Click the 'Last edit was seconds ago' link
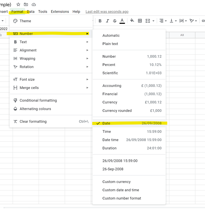The image size is (205, 214). click(107, 12)
